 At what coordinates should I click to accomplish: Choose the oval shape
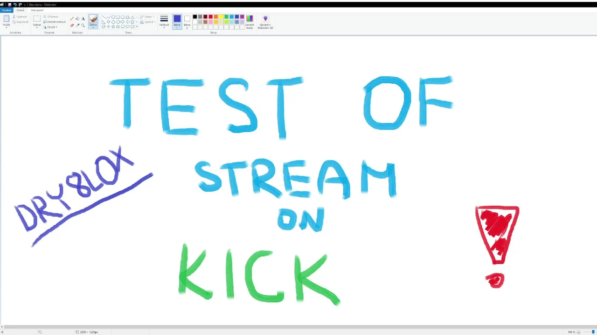click(113, 17)
